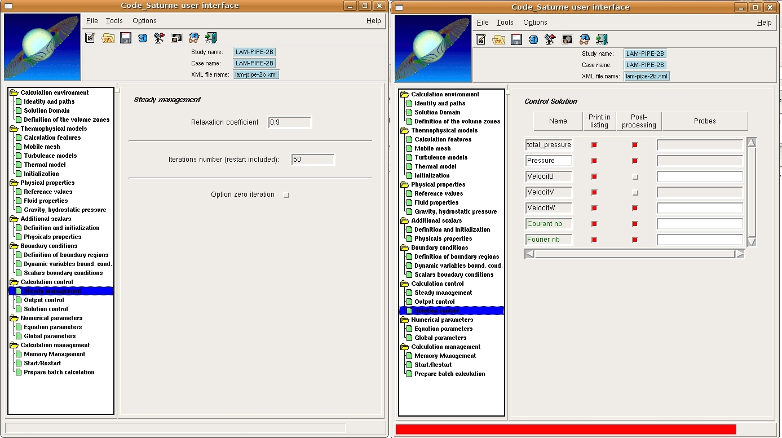Image resolution: width=782 pixels, height=438 pixels.
Task: Click the Probes column header
Action: click(705, 121)
